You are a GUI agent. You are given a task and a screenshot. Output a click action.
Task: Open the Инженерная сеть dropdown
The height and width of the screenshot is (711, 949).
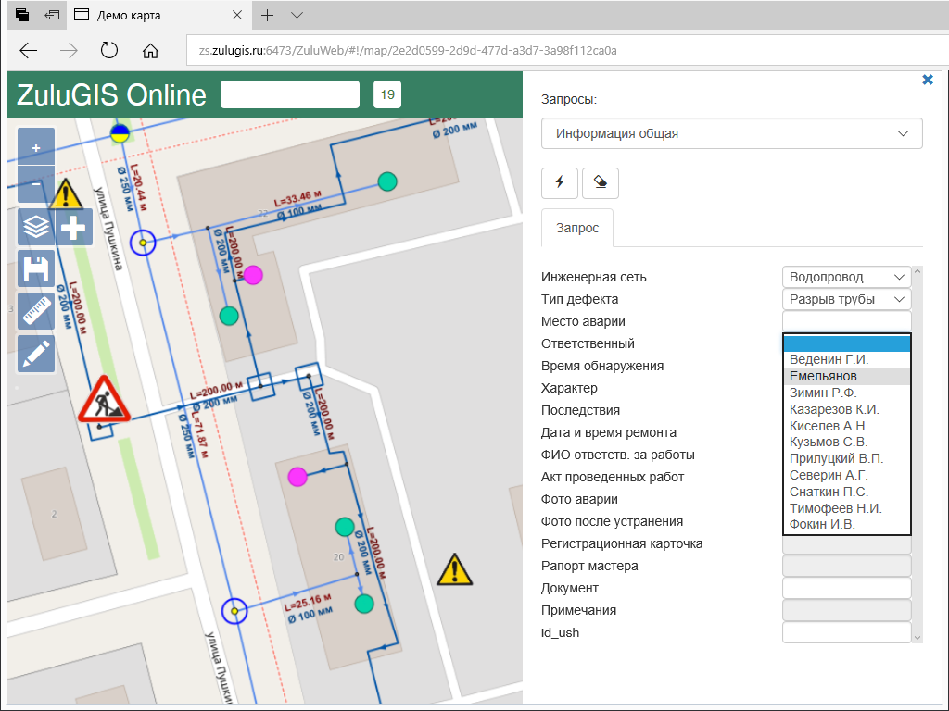coord(847,277)
